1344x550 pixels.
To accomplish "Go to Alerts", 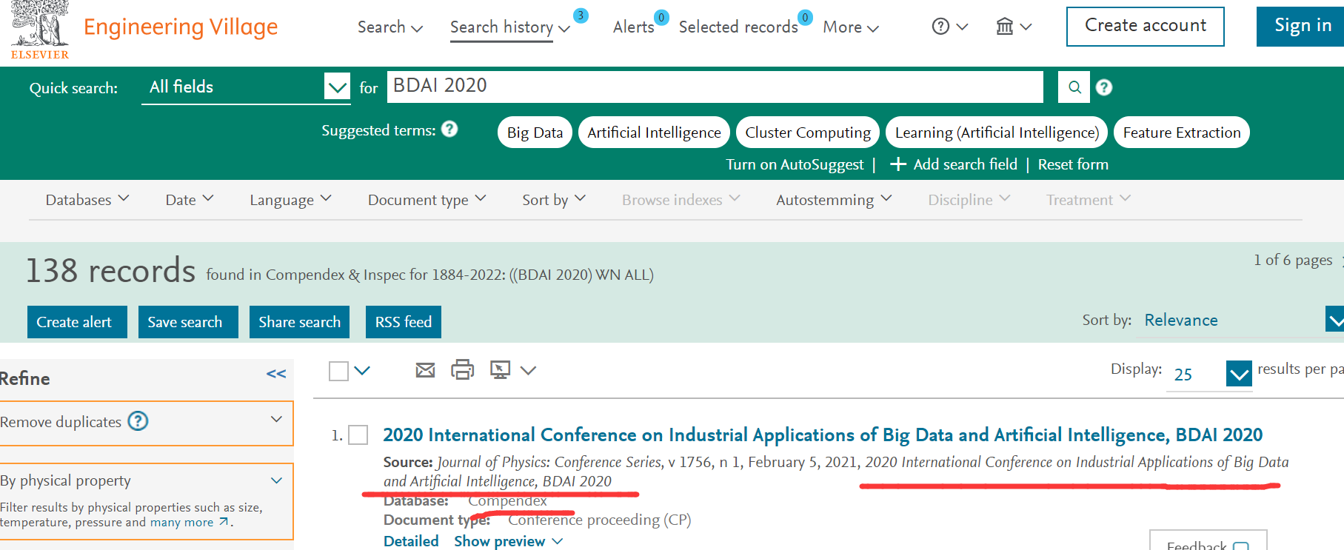I will 634,27.
